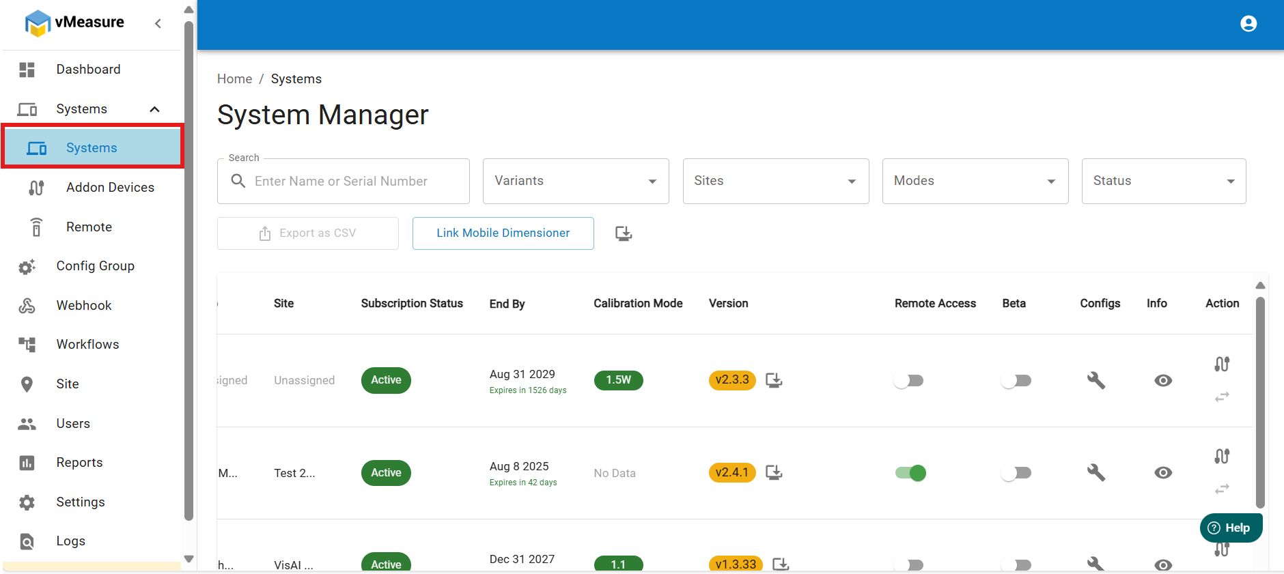Go to Addon Devices in the sidebar
Image resolution: width=1284 pixels, height=574 pixels.
pos(109,187)
